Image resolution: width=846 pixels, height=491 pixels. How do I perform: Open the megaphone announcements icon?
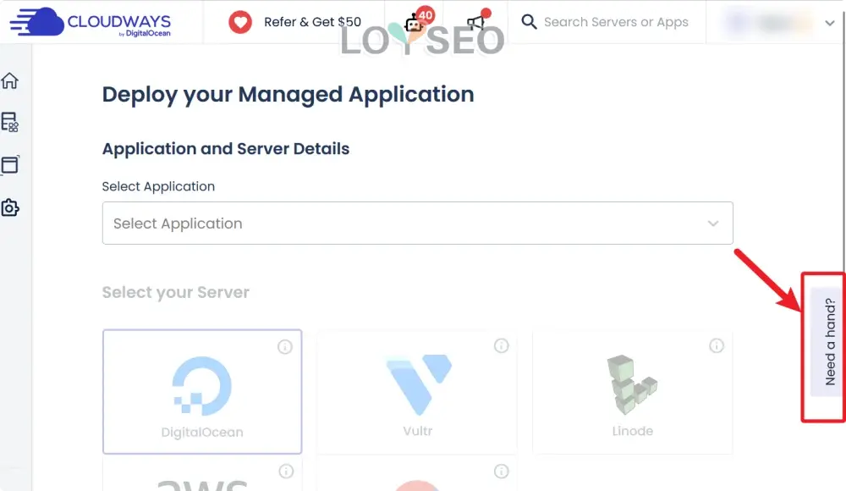(478, 20)
